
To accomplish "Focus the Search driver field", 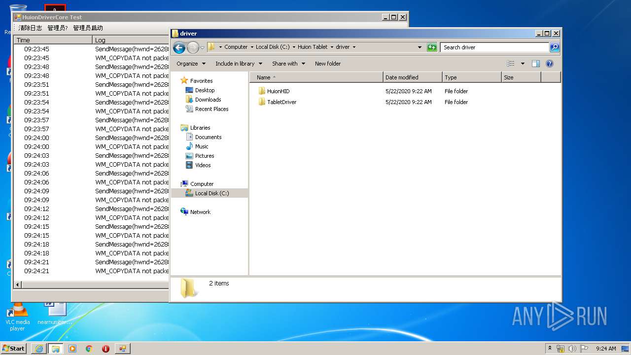I will [494, 47].
